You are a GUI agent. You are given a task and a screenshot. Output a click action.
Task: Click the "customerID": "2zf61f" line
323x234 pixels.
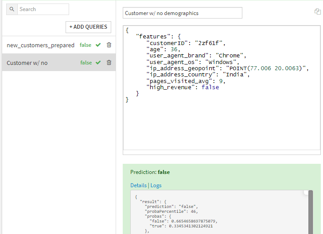(x=186, y=43)
